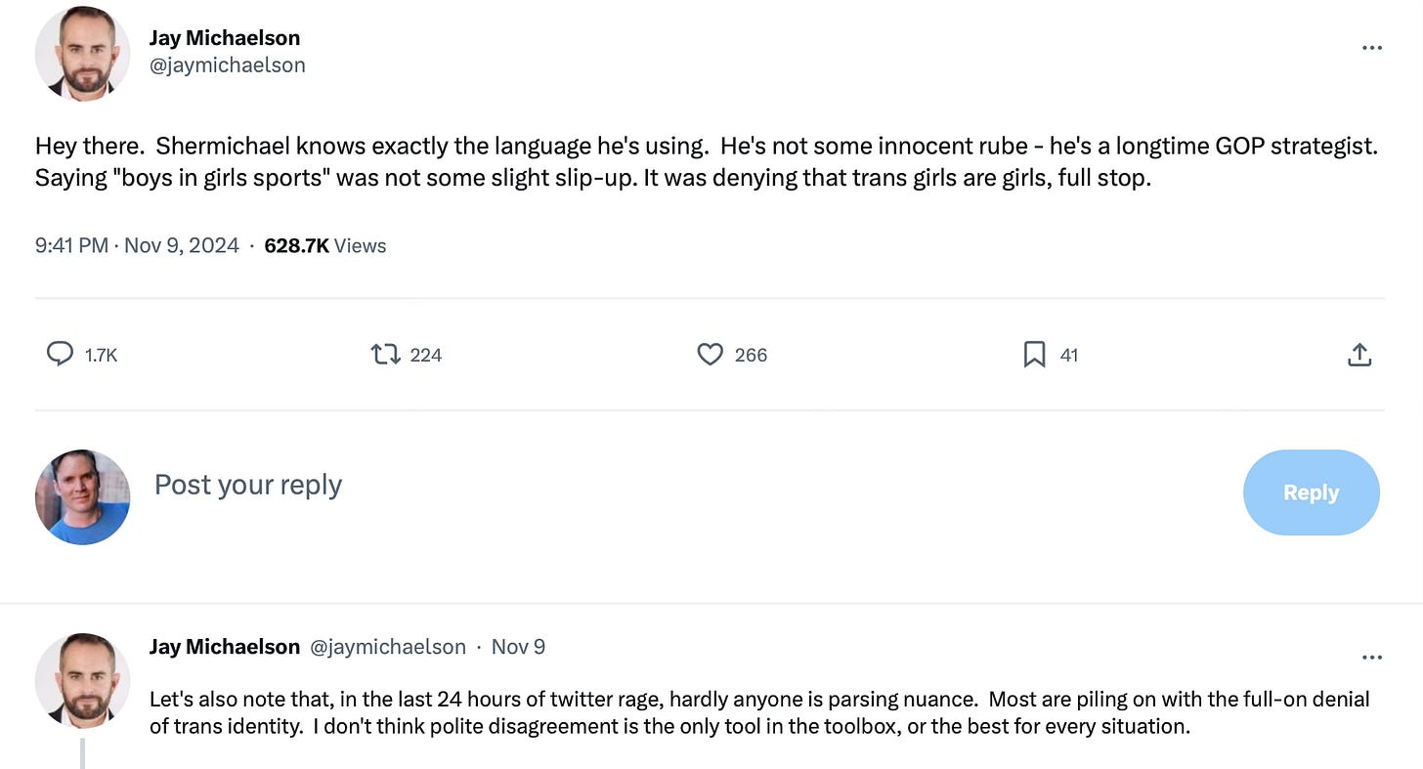
Task: Click the 9:41 PM · Nov 9, 2024 timestamp
Action: point(137,245)
